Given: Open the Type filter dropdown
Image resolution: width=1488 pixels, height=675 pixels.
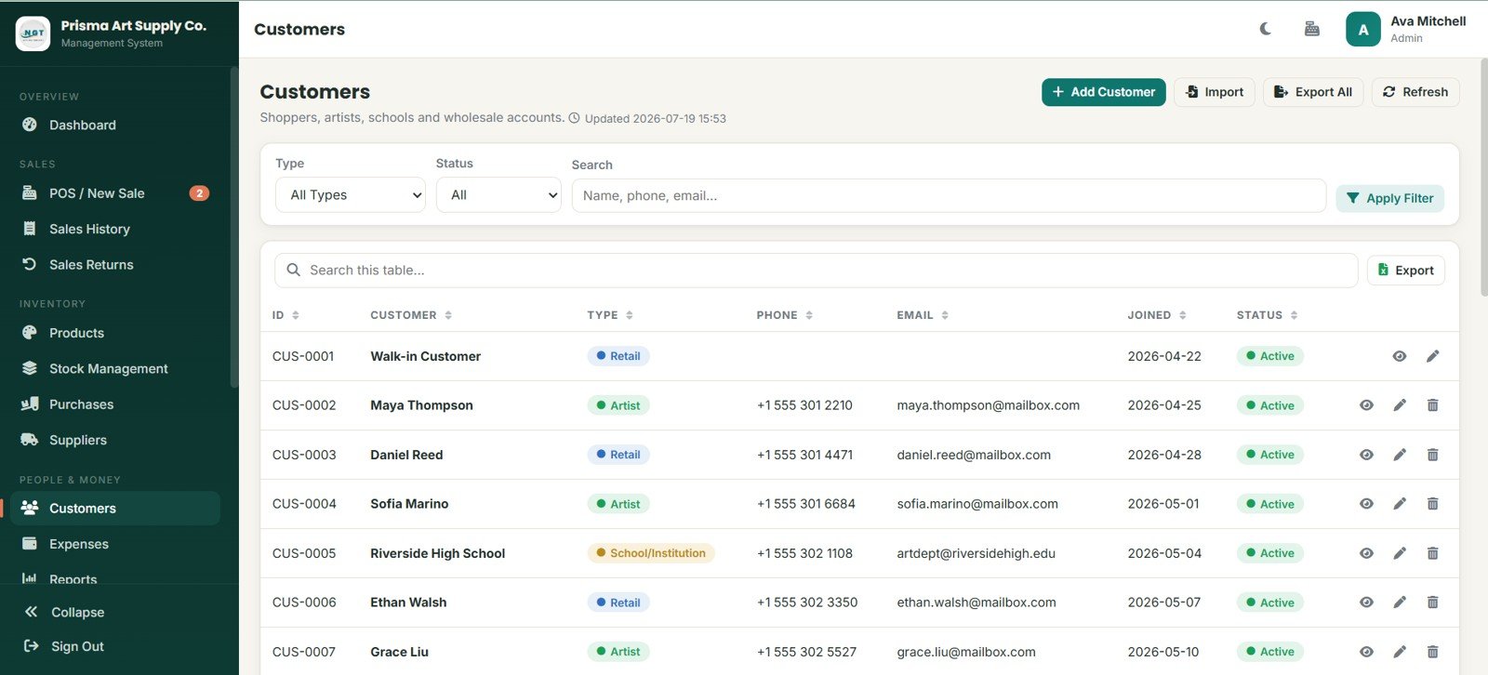Looking at the screenshot, I should [x=351, y=195].
